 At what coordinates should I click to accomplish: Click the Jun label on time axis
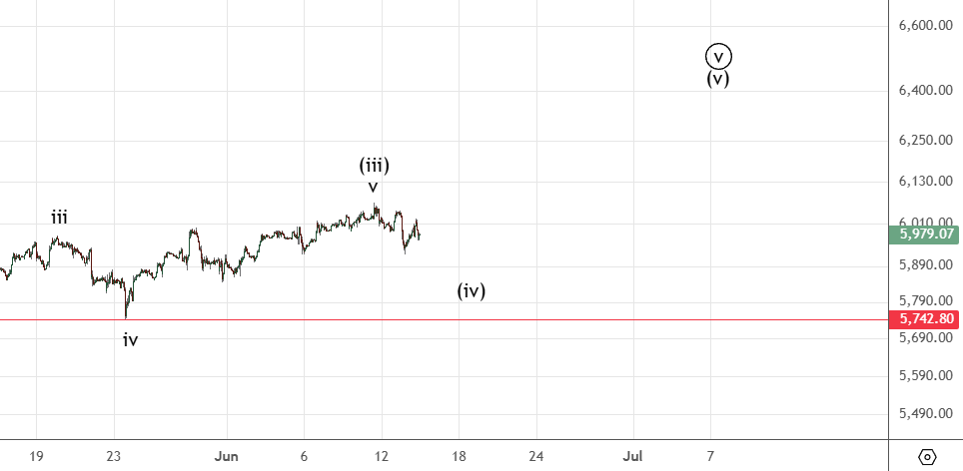pos(228,454)
